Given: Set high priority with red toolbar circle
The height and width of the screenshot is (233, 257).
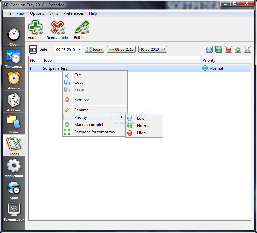Looking at the screenshot, I should coord(228,49).
